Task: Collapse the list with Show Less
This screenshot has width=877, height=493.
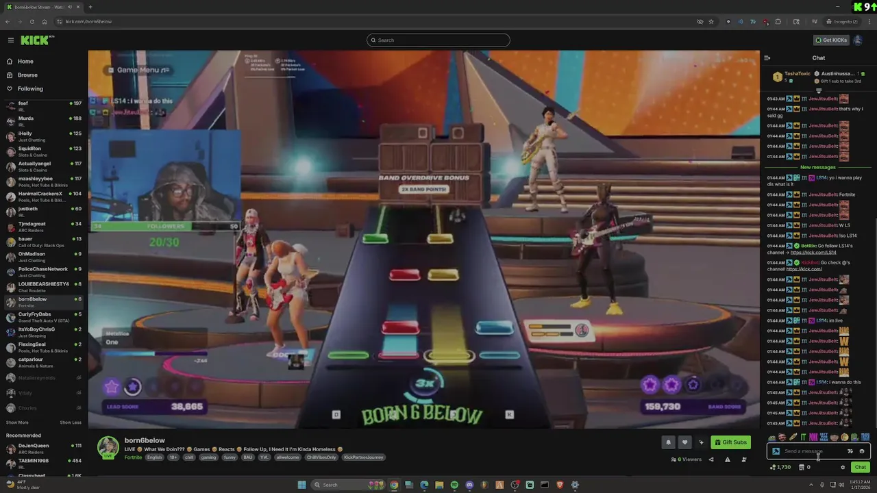Action: coord(71,422)
